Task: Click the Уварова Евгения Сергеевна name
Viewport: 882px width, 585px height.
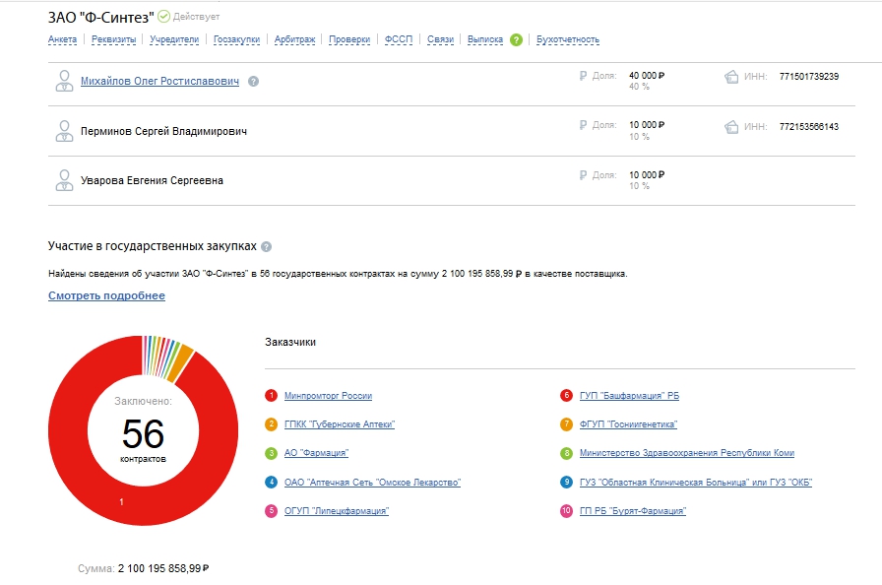Action: pyautogui.click(x=152, y=180)
